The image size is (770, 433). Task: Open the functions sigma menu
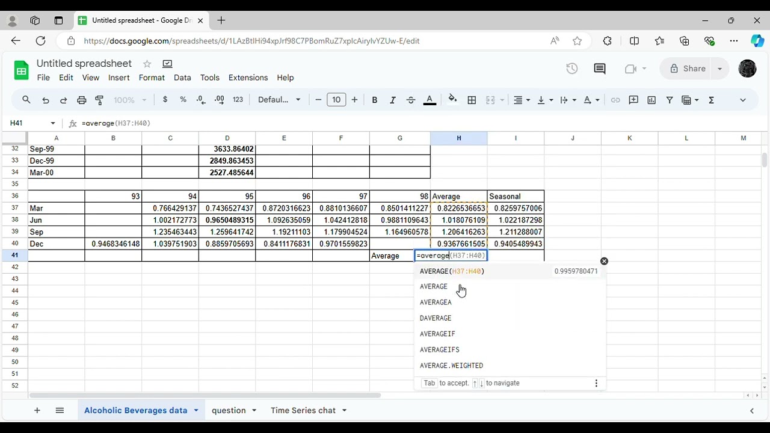pyautogui.click(x=712, y=100)
